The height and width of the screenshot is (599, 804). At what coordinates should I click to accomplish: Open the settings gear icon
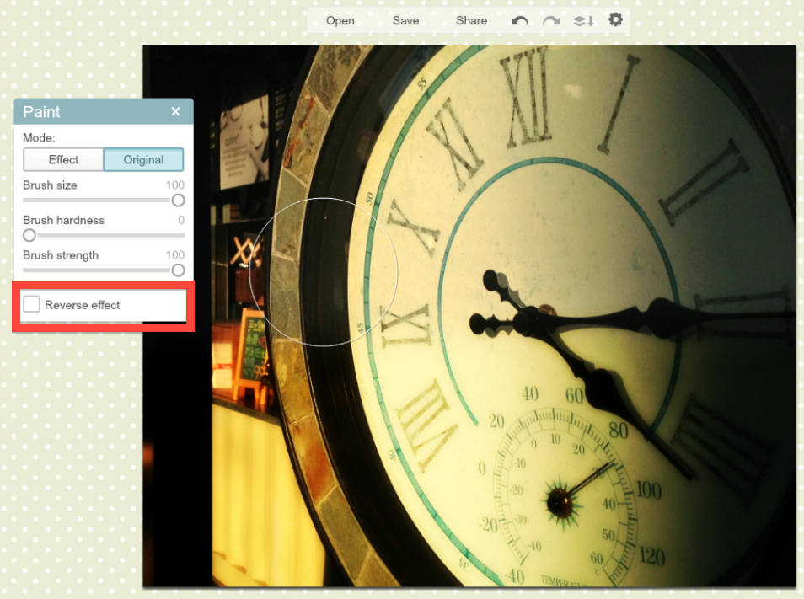pos(615,20)
